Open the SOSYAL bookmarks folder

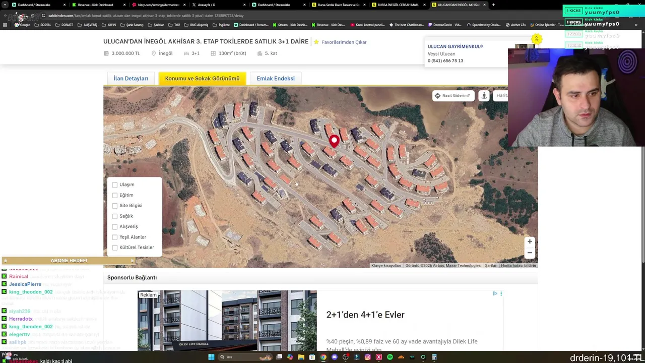[x=43, y=25]
